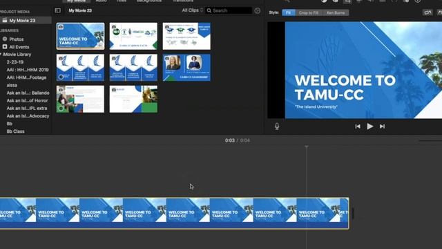Viewport: 442px width, 249px height.
Task: Select the Bb Class event
Action: tap(15, 131)
